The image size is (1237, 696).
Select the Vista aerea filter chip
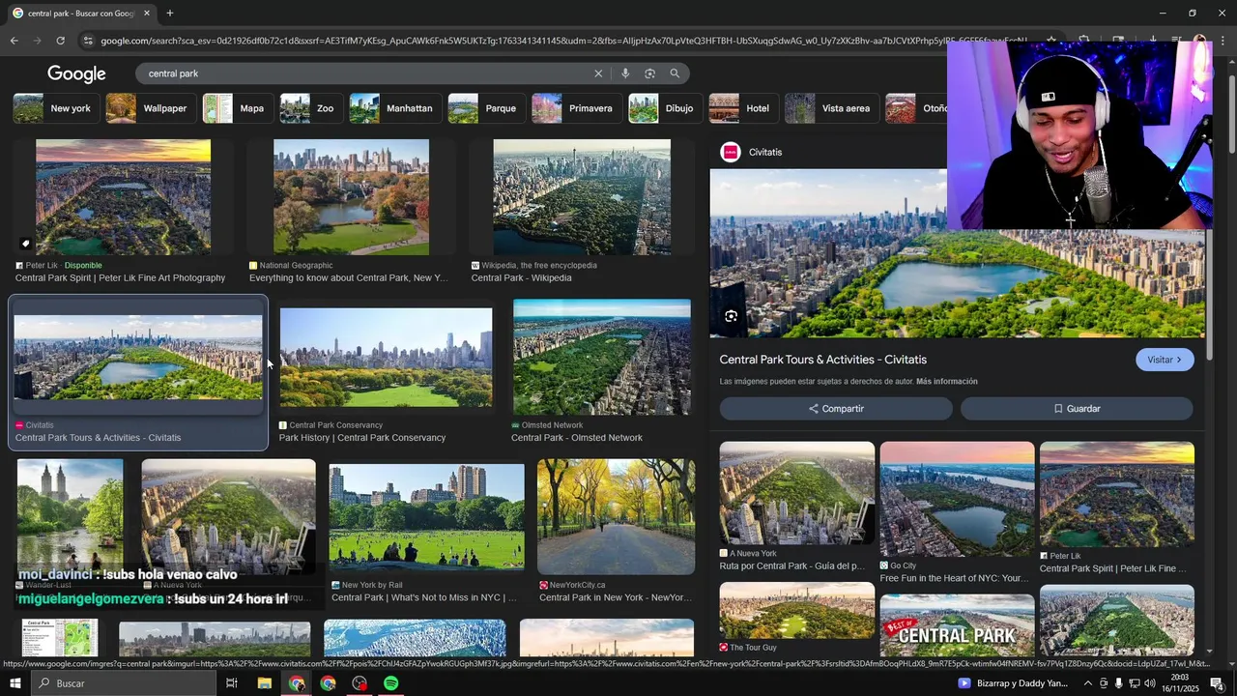click(832, 108)
